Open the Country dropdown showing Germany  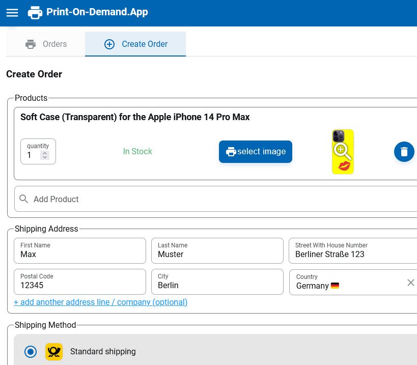point(346,283)
